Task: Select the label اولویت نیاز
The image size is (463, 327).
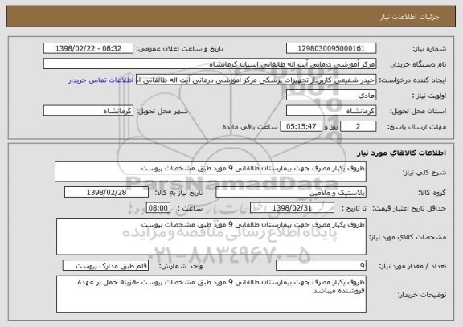Action: point(429,96)
